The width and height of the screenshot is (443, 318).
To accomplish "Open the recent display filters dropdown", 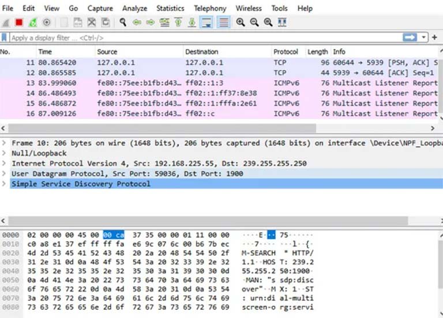I will [x=423, y=37].
